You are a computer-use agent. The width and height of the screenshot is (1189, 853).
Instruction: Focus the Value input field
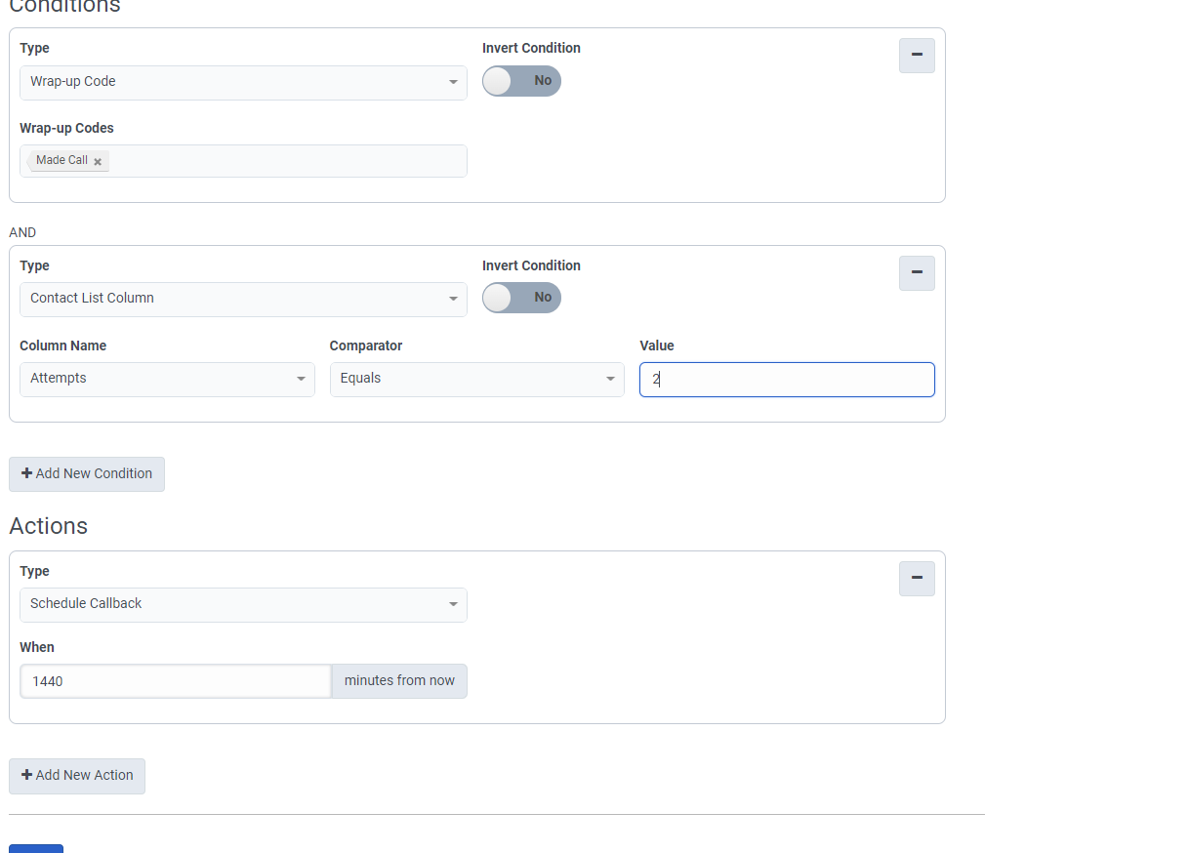point(787,380)
